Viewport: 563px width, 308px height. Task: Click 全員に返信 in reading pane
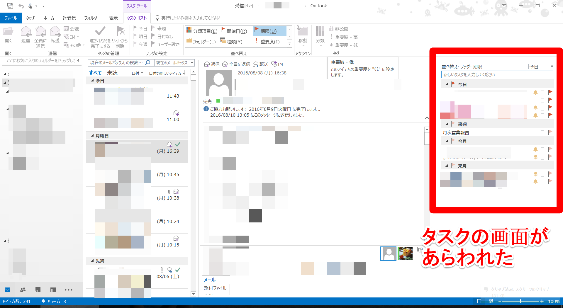[x=236, y=64]
